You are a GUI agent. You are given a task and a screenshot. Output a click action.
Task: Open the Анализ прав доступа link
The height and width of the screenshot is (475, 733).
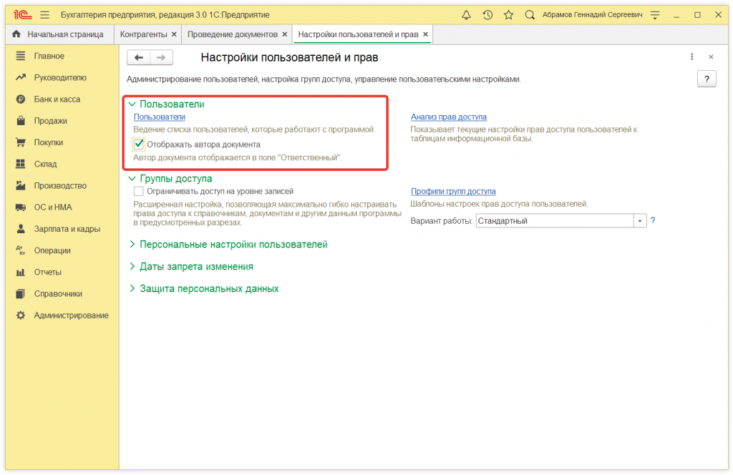coord(448,117)
